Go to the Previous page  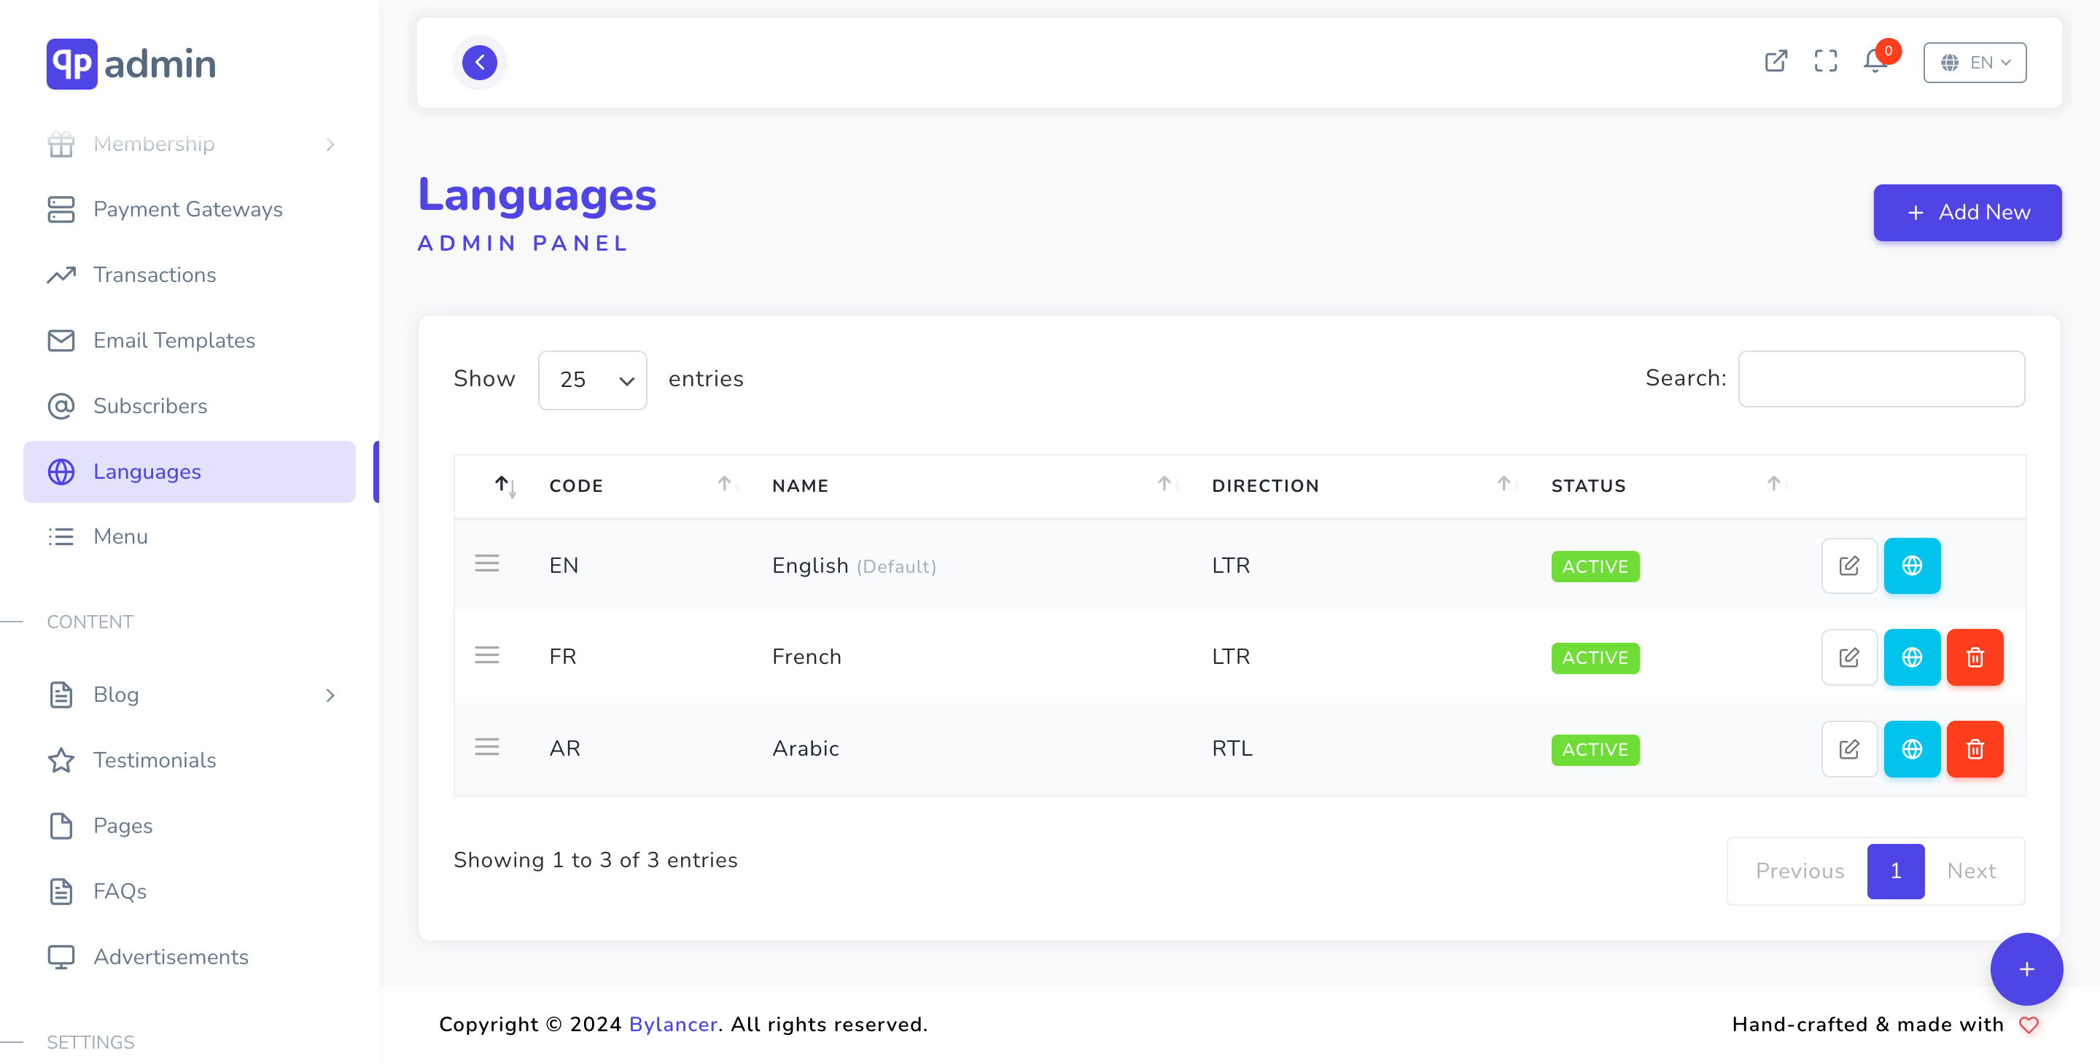1799,871
